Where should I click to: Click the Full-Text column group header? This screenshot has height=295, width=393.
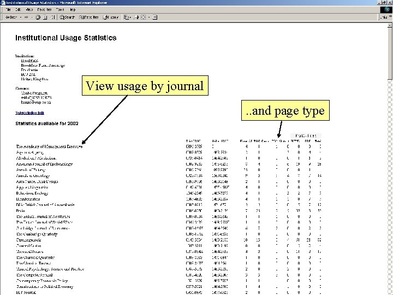pyautogui.click(x=306, y=135)
